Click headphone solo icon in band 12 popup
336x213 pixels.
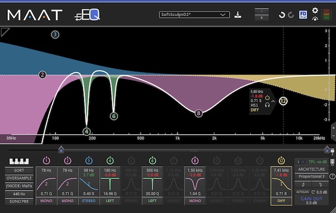pyautogui.click(x=267, y=105)
